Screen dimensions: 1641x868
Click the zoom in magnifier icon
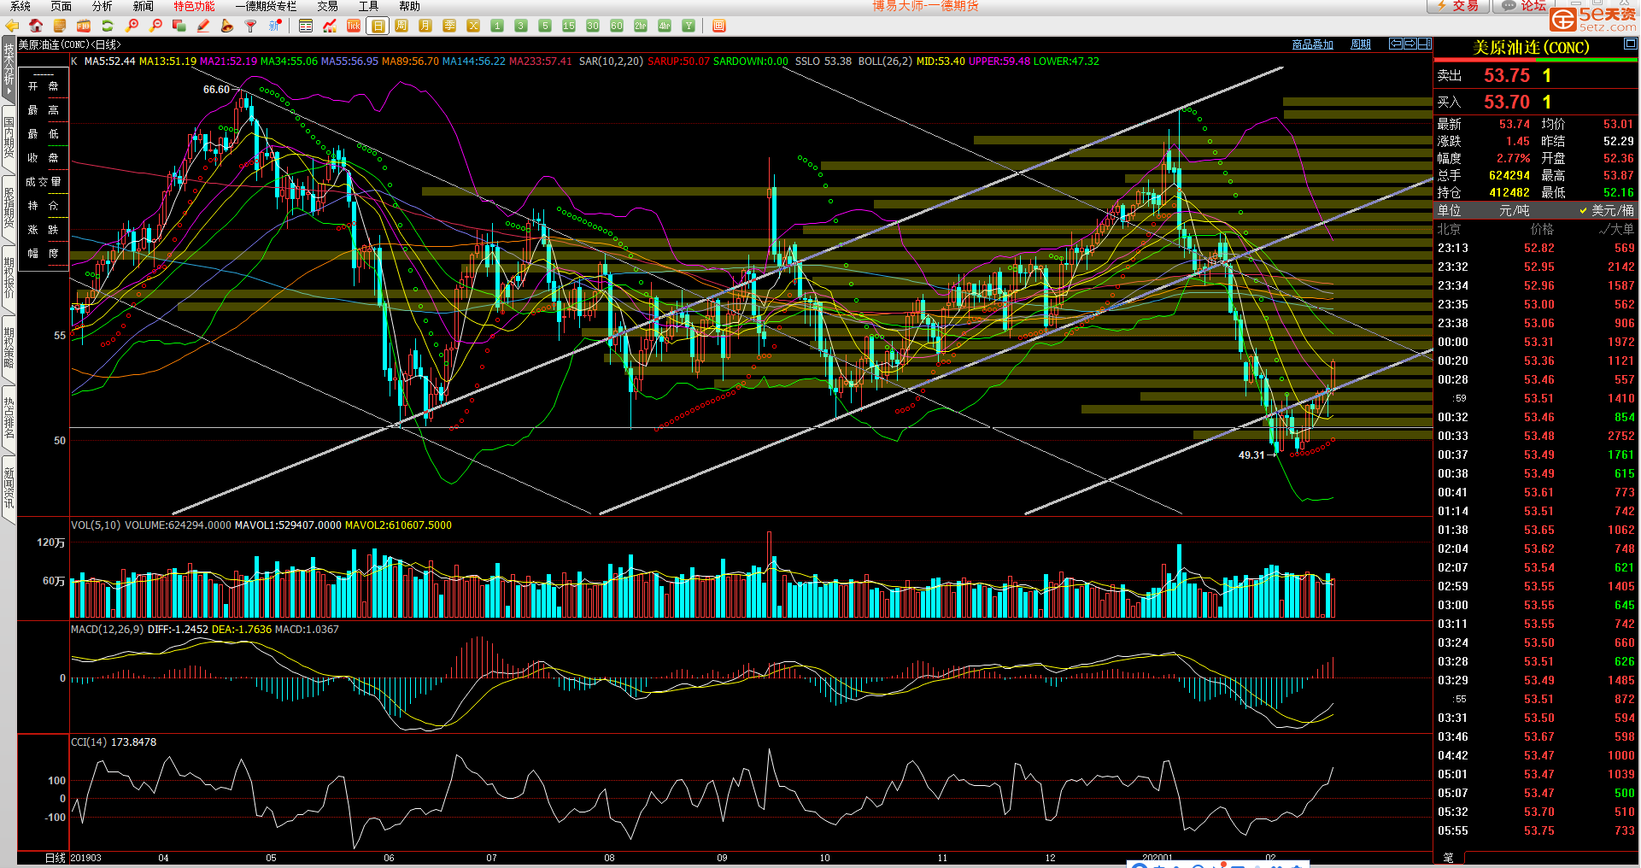132,26
